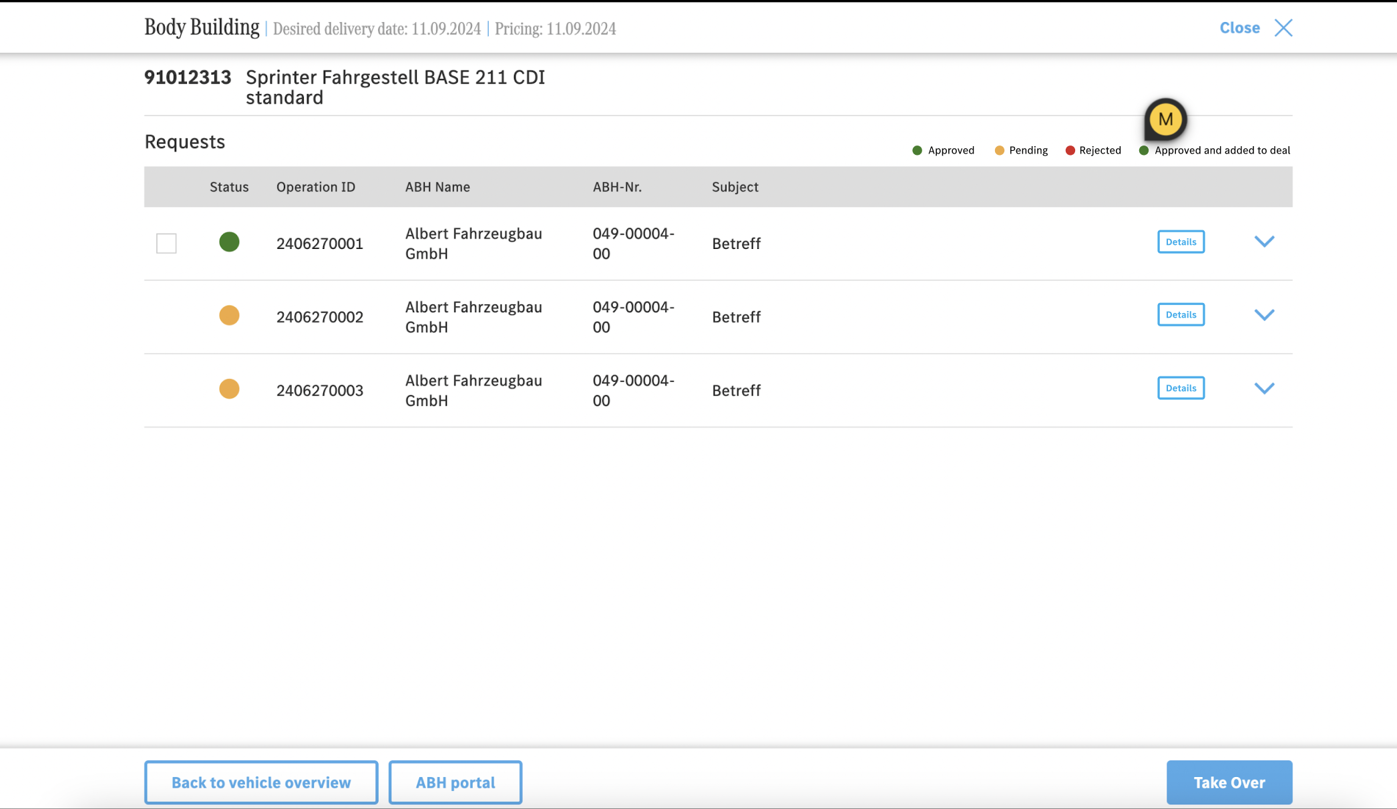Image resolution: width=1397 pixels, height=809 pixels.
Task: Open Details for operation 2406270003
Action: coord(1181,388)
